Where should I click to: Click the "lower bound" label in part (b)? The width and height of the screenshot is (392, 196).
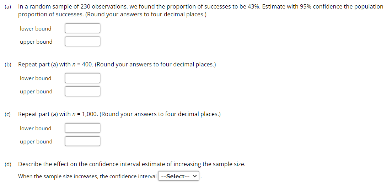pyautogui.click(x=36, y=78)
